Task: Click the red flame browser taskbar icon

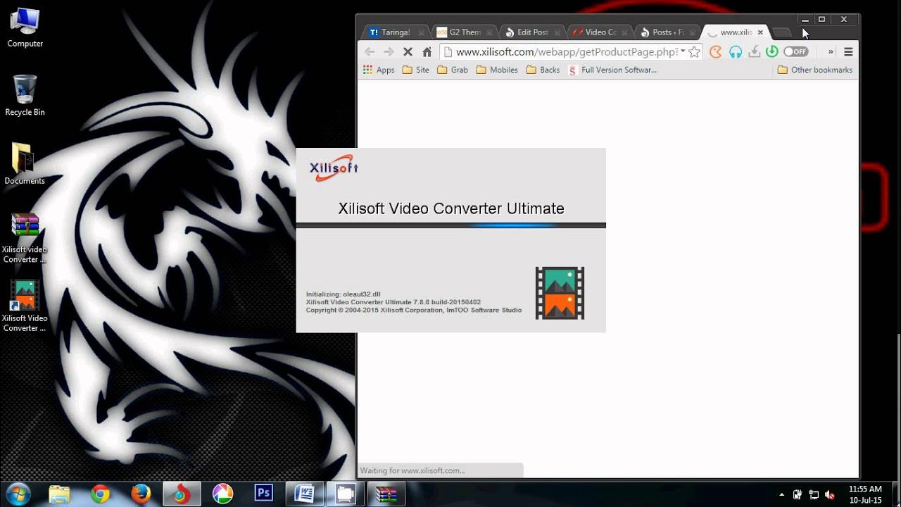Action: tap(182, 494)
